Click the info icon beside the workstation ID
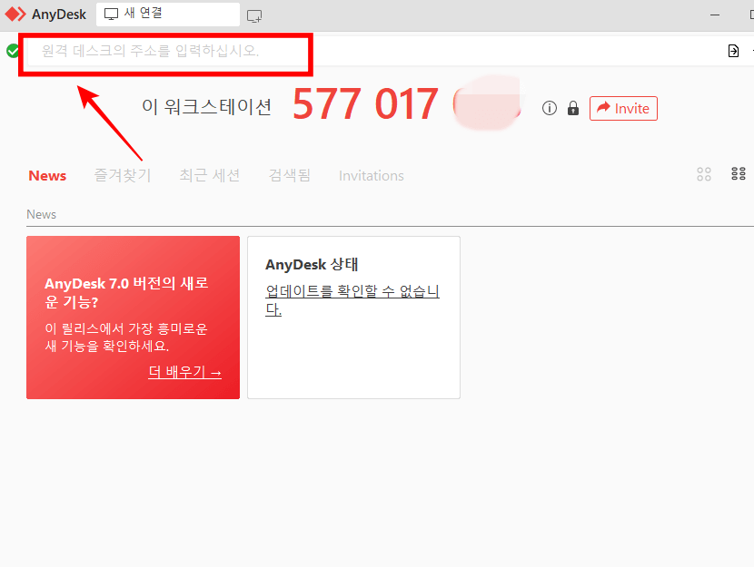The width and height of the screenshot is (754, 567). tap(549, 108)
